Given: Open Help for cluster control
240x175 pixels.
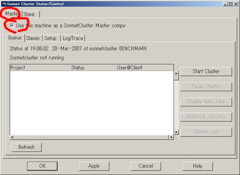Looking at the screenshot, I should point(197,166).
